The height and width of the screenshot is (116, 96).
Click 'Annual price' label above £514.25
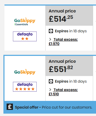point(62,11)
